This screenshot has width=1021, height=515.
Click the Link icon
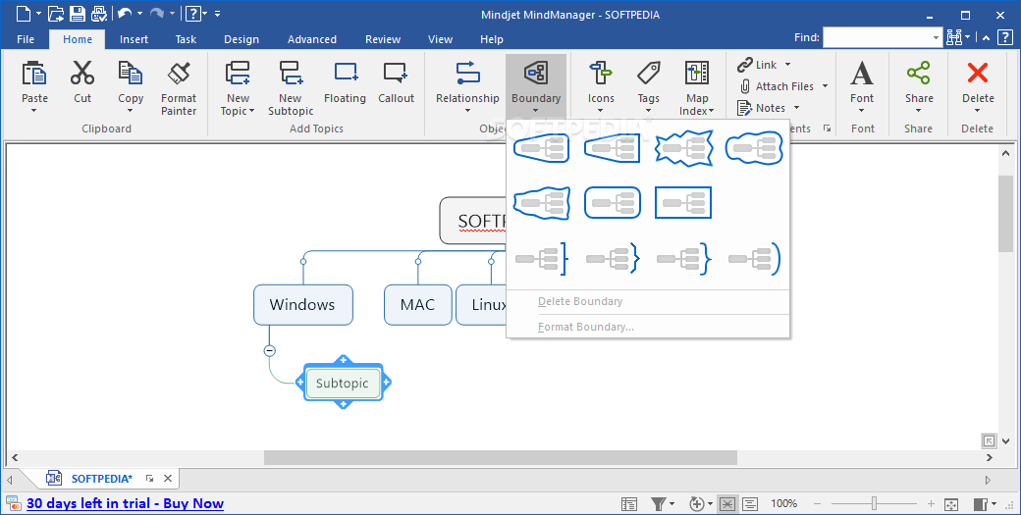(745, 65)
